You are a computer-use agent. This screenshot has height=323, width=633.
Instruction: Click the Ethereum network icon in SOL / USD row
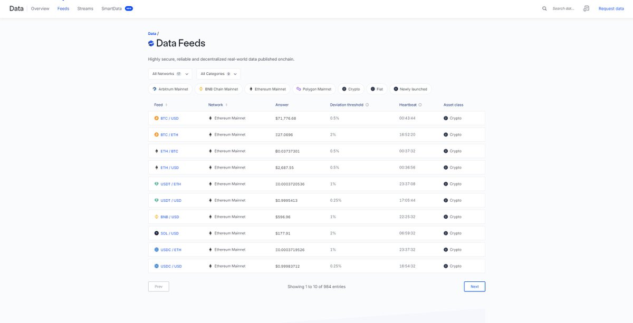(210, 233)
